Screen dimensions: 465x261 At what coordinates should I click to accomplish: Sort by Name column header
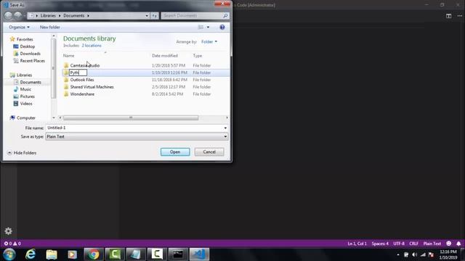point(69,56)
